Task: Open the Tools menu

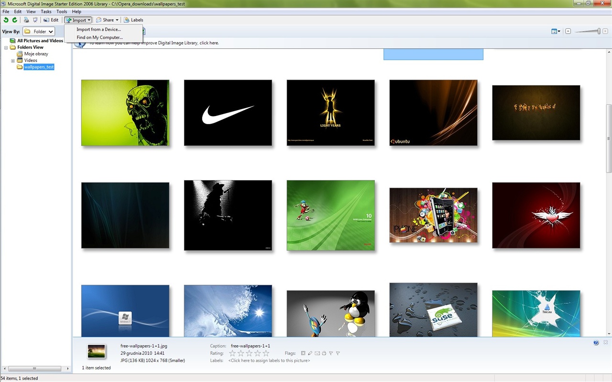Action: 62,11
